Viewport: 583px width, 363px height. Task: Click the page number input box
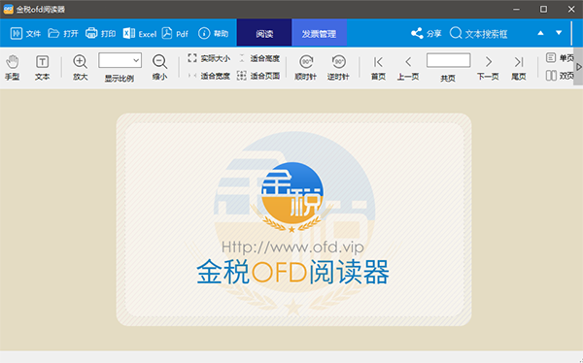(448, 60)
